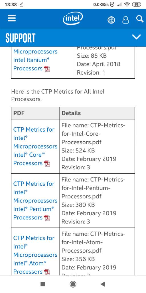Screen dimensions: 146x293
Task: Expand the Support section chevron
Action: (137, 37)
